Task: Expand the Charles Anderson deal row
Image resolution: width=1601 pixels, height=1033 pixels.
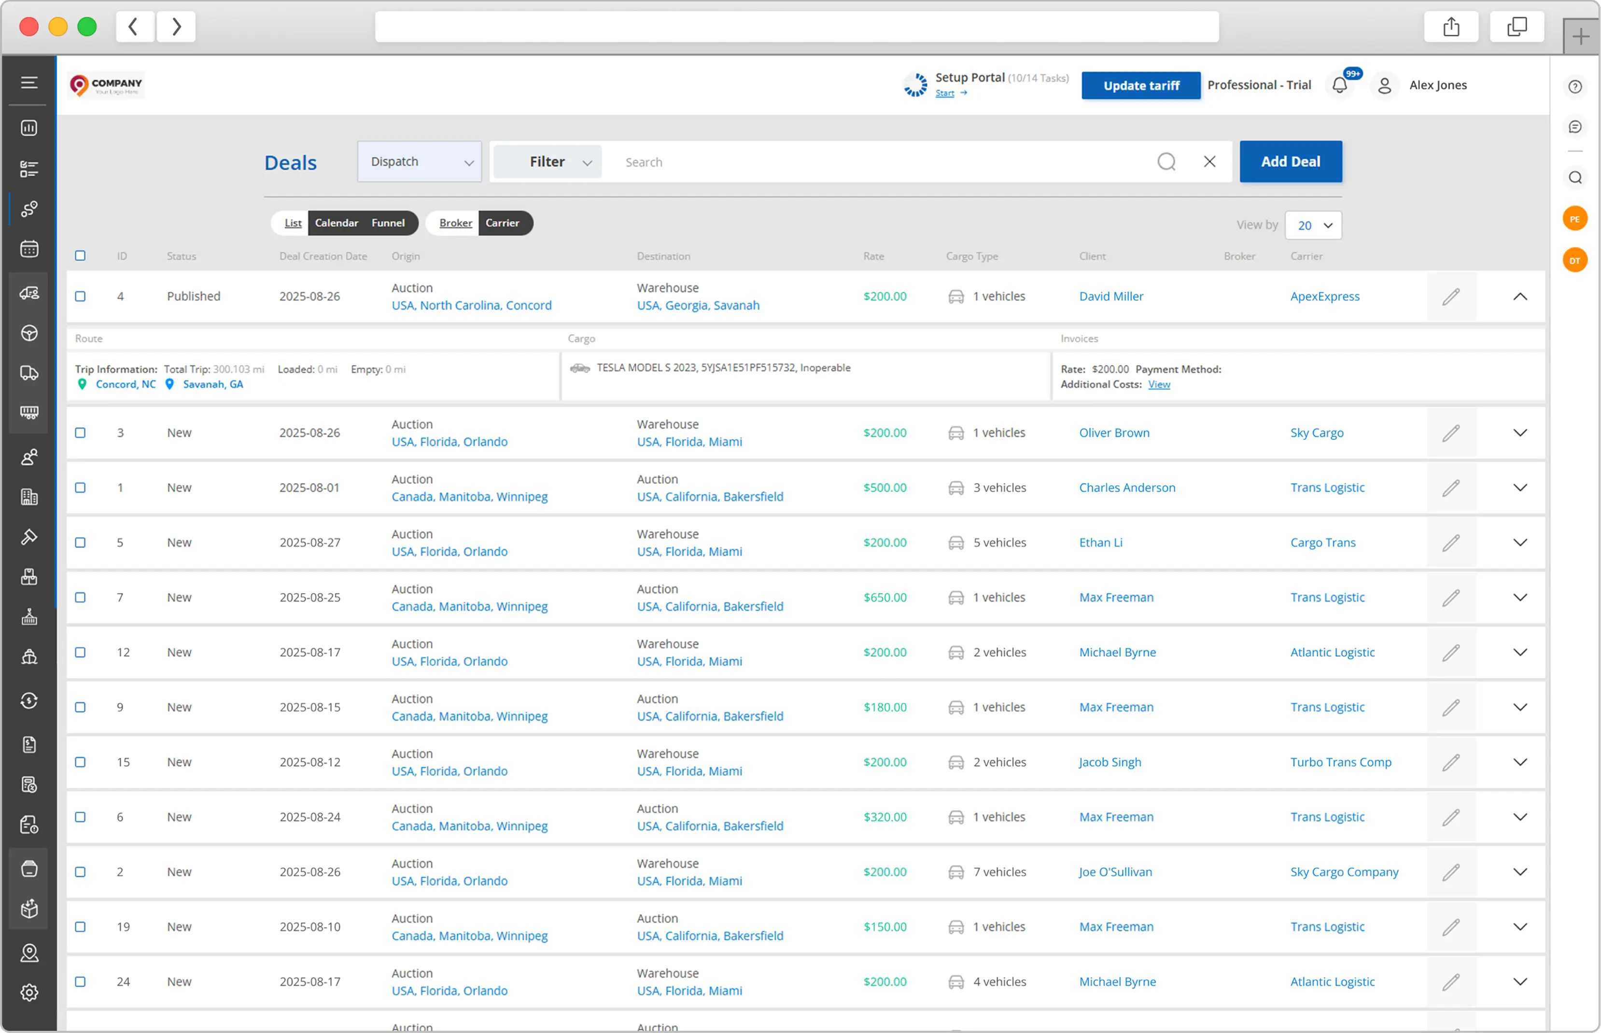Action: tap(1520, 488)
